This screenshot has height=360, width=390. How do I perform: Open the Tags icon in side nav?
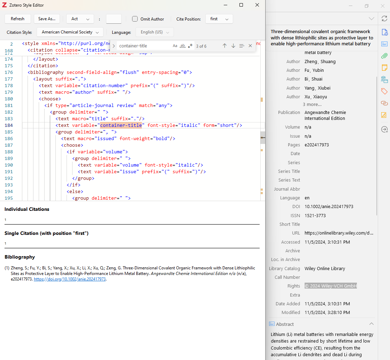384,91
